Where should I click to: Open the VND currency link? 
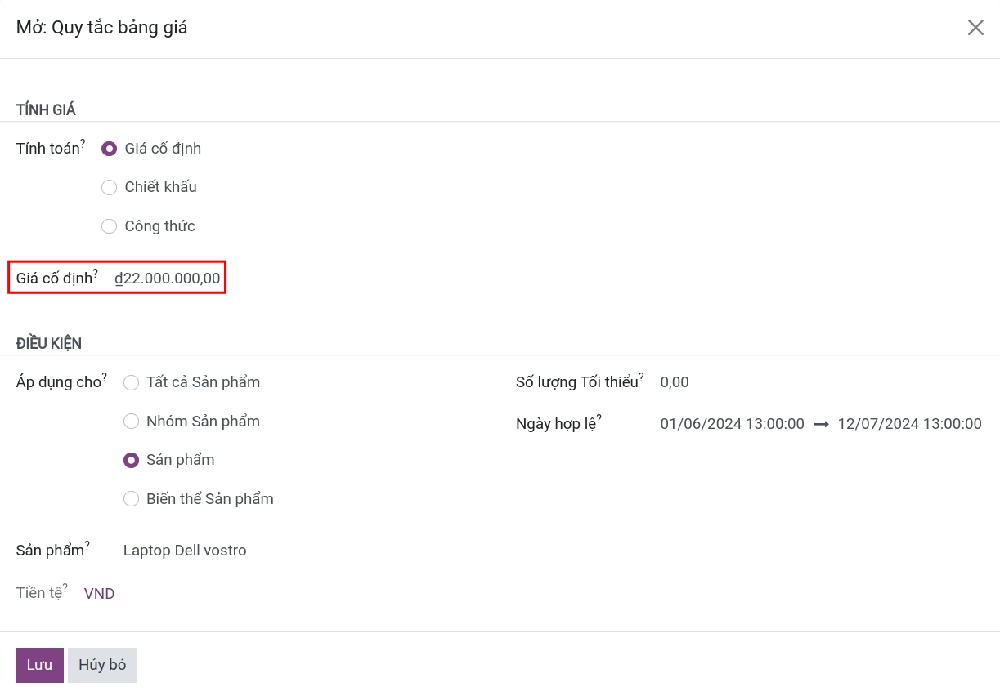coord(99,594)
